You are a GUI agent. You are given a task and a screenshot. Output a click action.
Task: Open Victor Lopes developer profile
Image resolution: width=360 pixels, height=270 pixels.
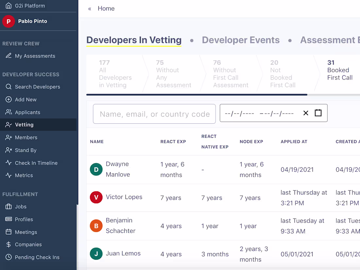pos(124,197)
